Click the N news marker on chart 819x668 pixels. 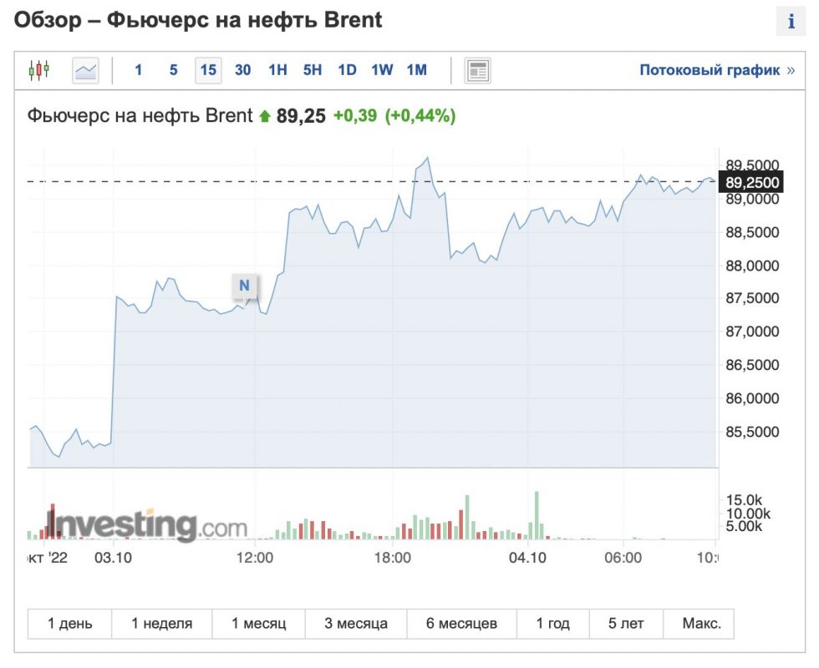pos(244,286)
